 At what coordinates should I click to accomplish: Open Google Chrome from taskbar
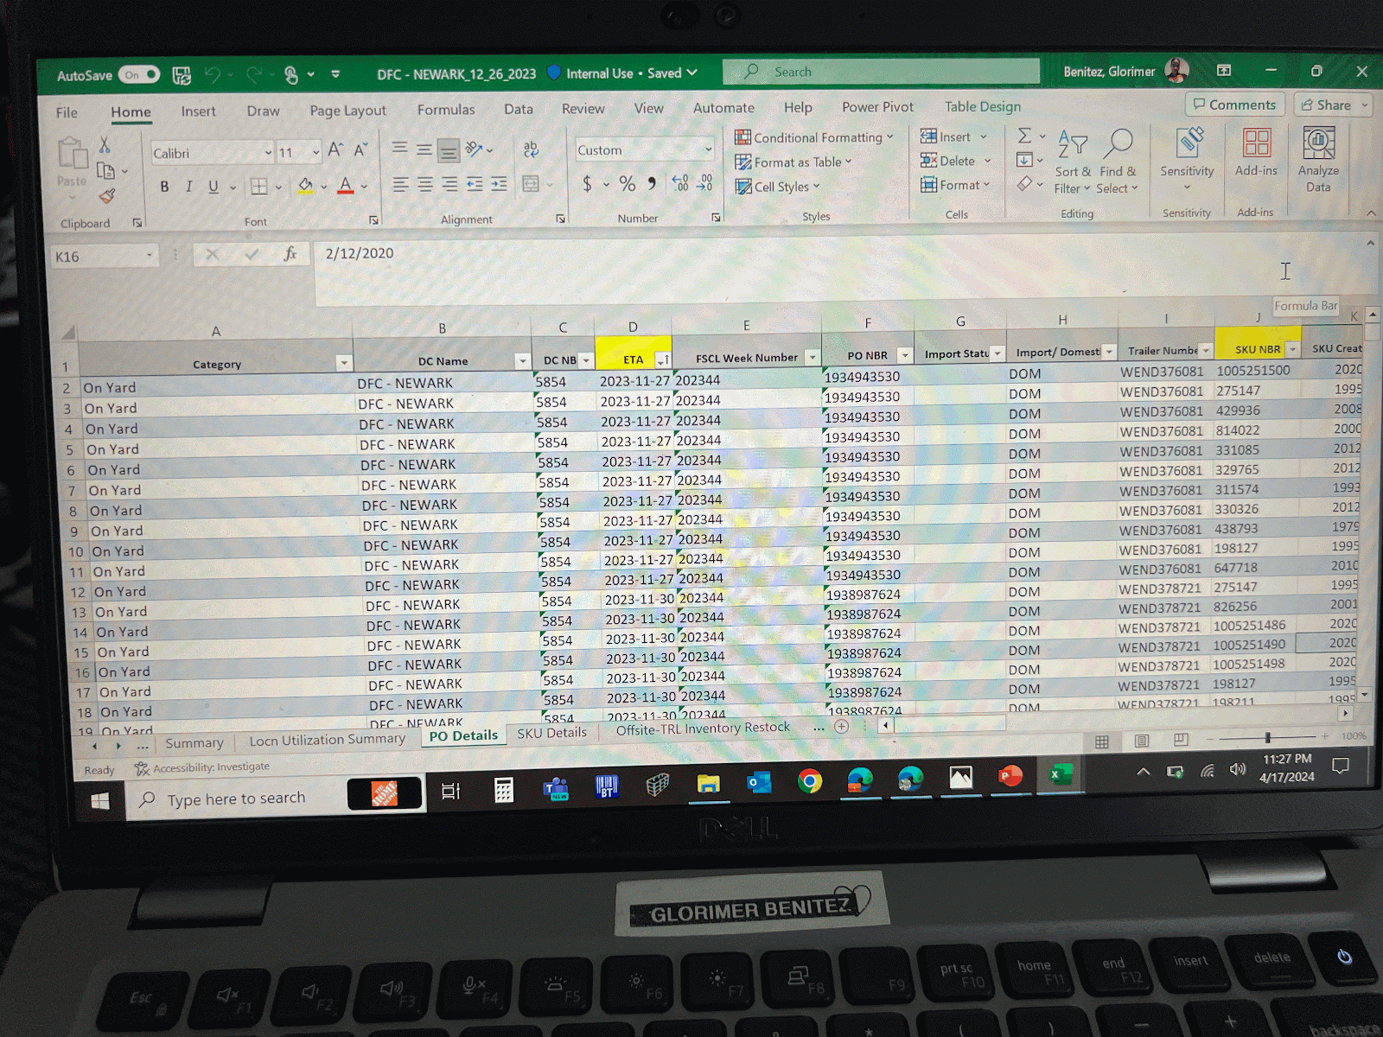click(810, 781)
